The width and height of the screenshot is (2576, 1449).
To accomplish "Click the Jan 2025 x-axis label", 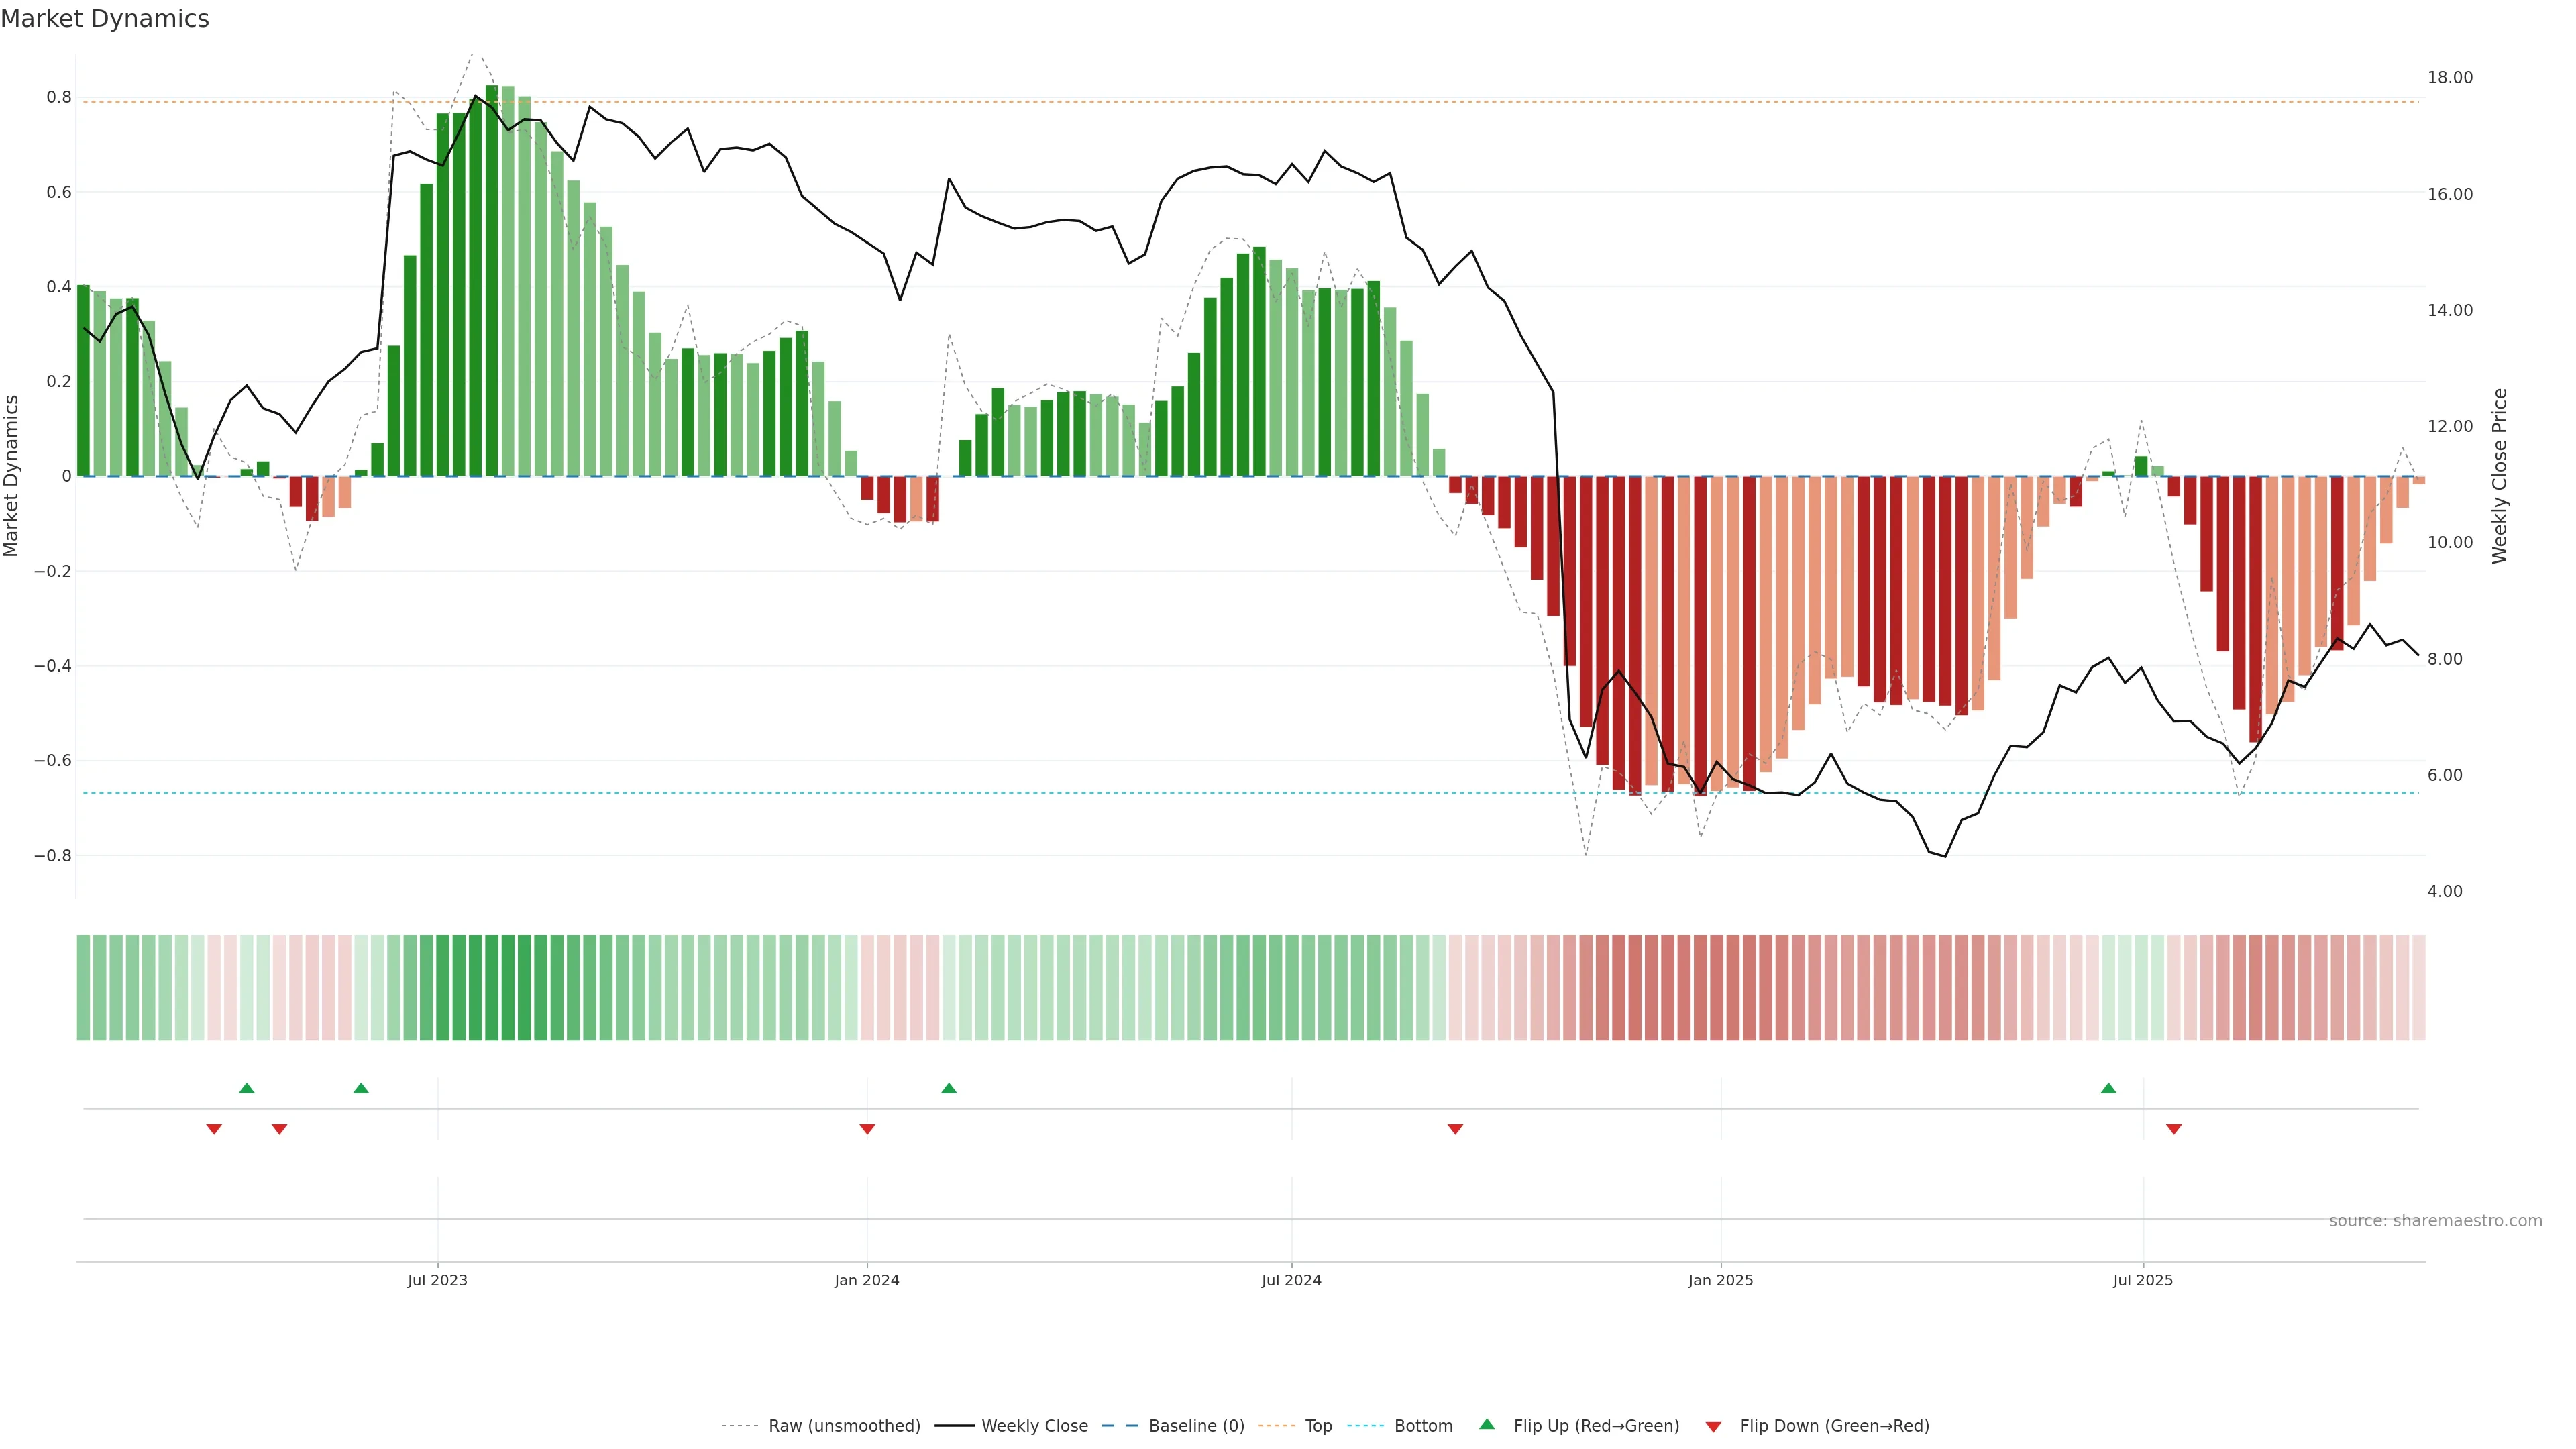I will pos(1720,1280).
